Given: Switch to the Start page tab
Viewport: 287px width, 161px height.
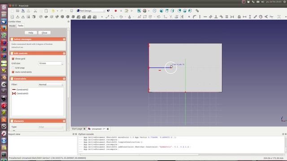Looking at the screenshot, I should (77, 129).
